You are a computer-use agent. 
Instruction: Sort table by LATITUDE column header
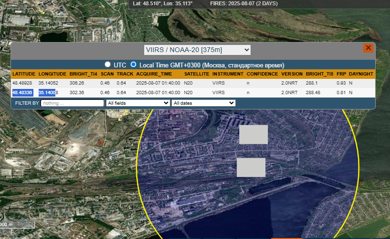coord(24,75)
